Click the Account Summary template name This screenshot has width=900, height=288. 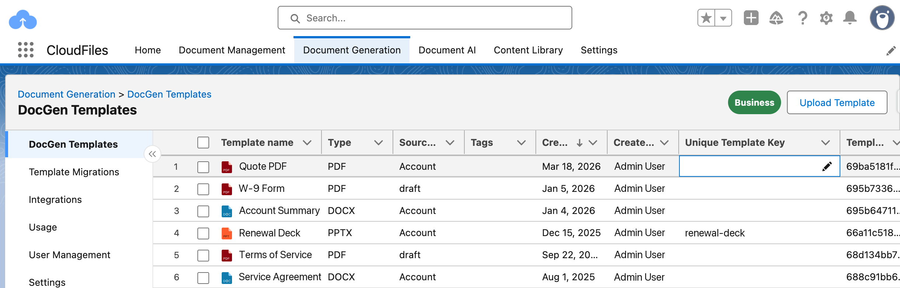[280, 211]
